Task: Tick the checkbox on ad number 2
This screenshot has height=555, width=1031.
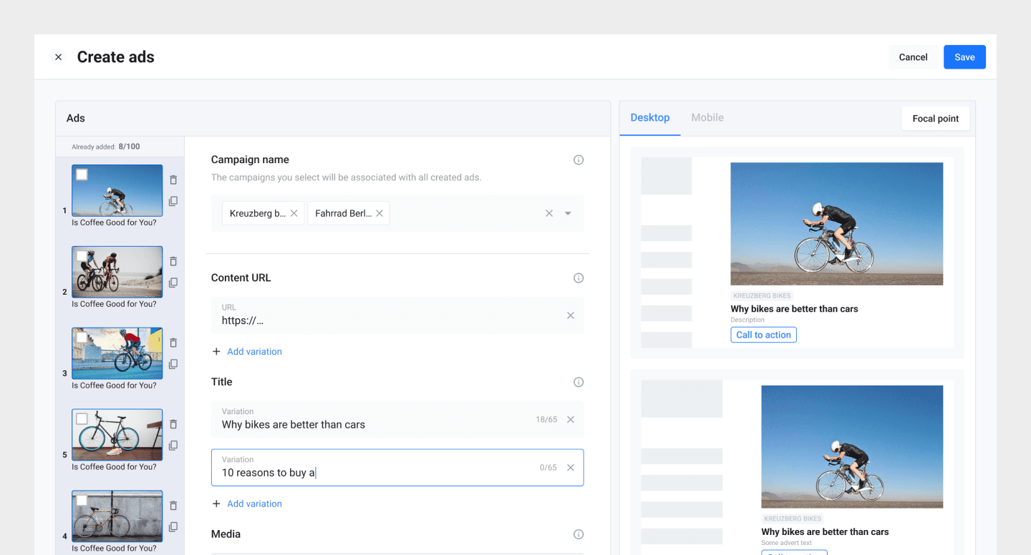Action: (82, 256)
